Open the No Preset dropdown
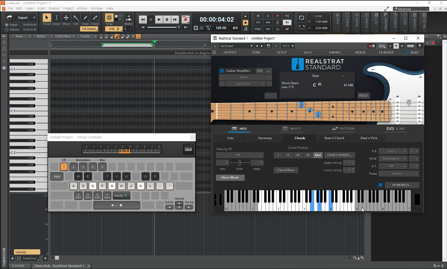The width and height of the screenshot is (447, 269). coord(237,46)
